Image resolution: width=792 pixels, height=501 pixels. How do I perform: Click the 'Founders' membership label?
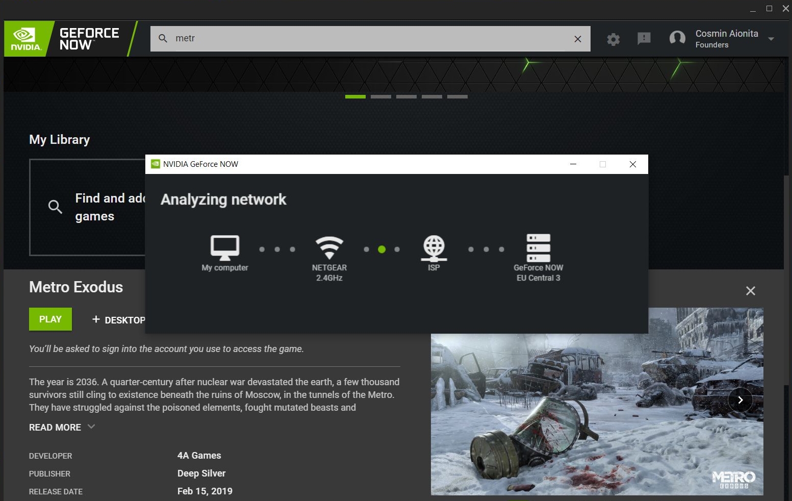pos(712,45)
